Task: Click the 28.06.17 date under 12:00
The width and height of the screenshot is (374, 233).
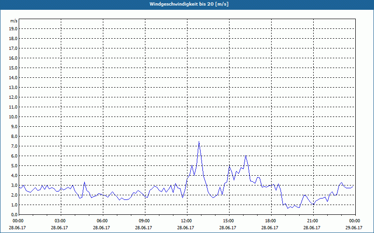Action: coord(186,227)
